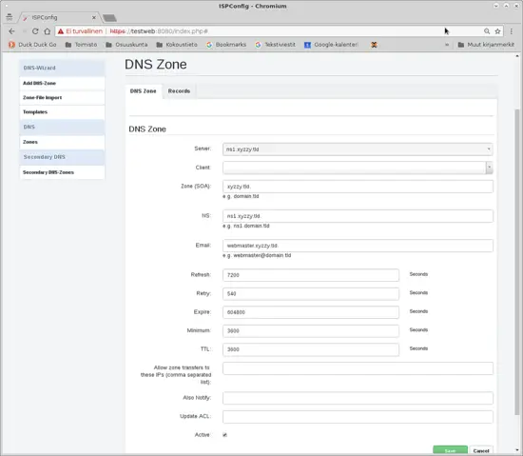Viewport: 523px width, 456px height.
Task: Click the browser back arrow icon
Action: (x=12, y=31)
